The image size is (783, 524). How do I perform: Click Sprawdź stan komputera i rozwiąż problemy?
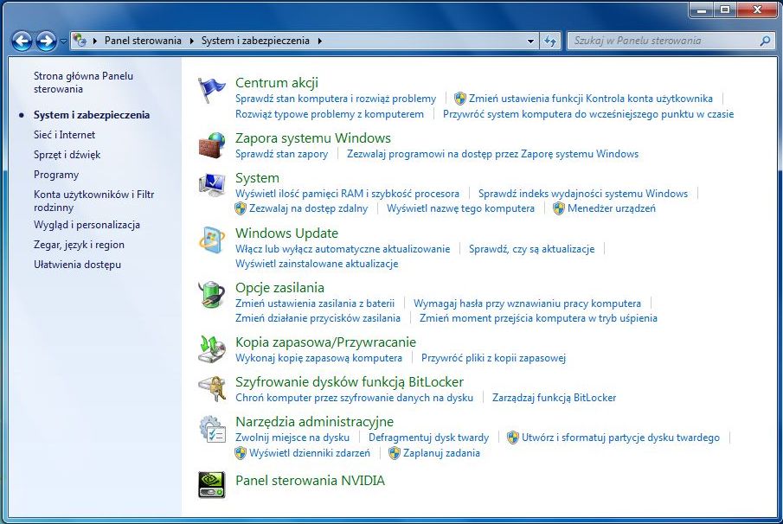tap(336, 99)
